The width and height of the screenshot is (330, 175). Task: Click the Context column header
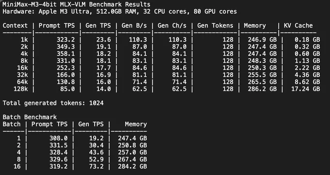tap(15, 26)
